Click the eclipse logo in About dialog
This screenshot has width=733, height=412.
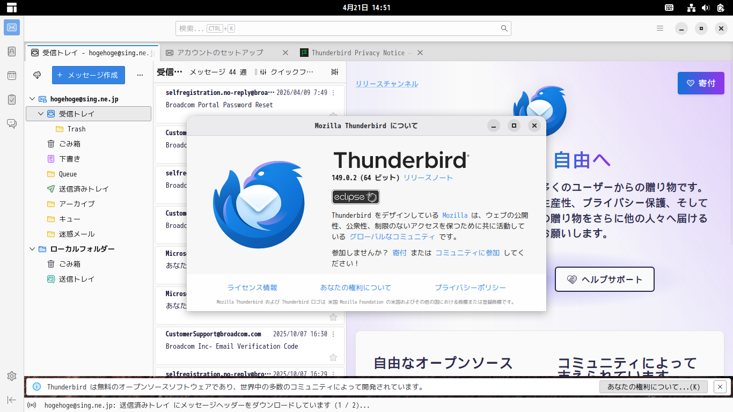tap(356, 197)
